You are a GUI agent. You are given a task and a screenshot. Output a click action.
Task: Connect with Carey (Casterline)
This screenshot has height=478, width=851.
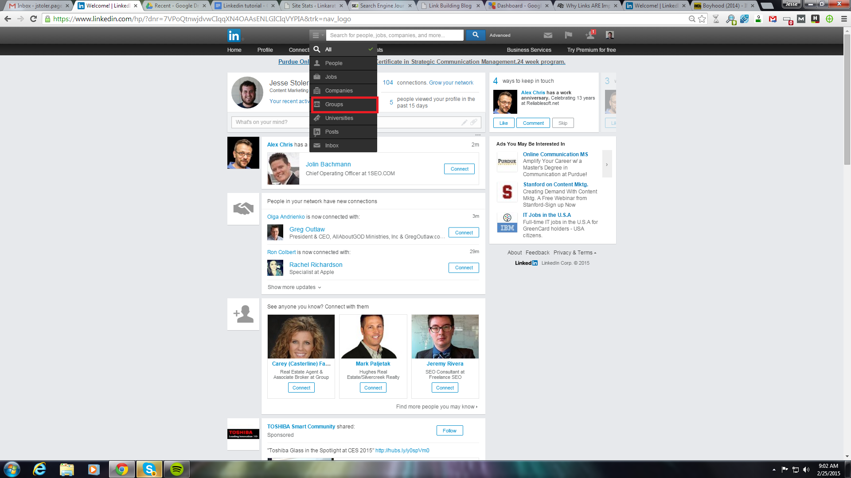point(301,388)
